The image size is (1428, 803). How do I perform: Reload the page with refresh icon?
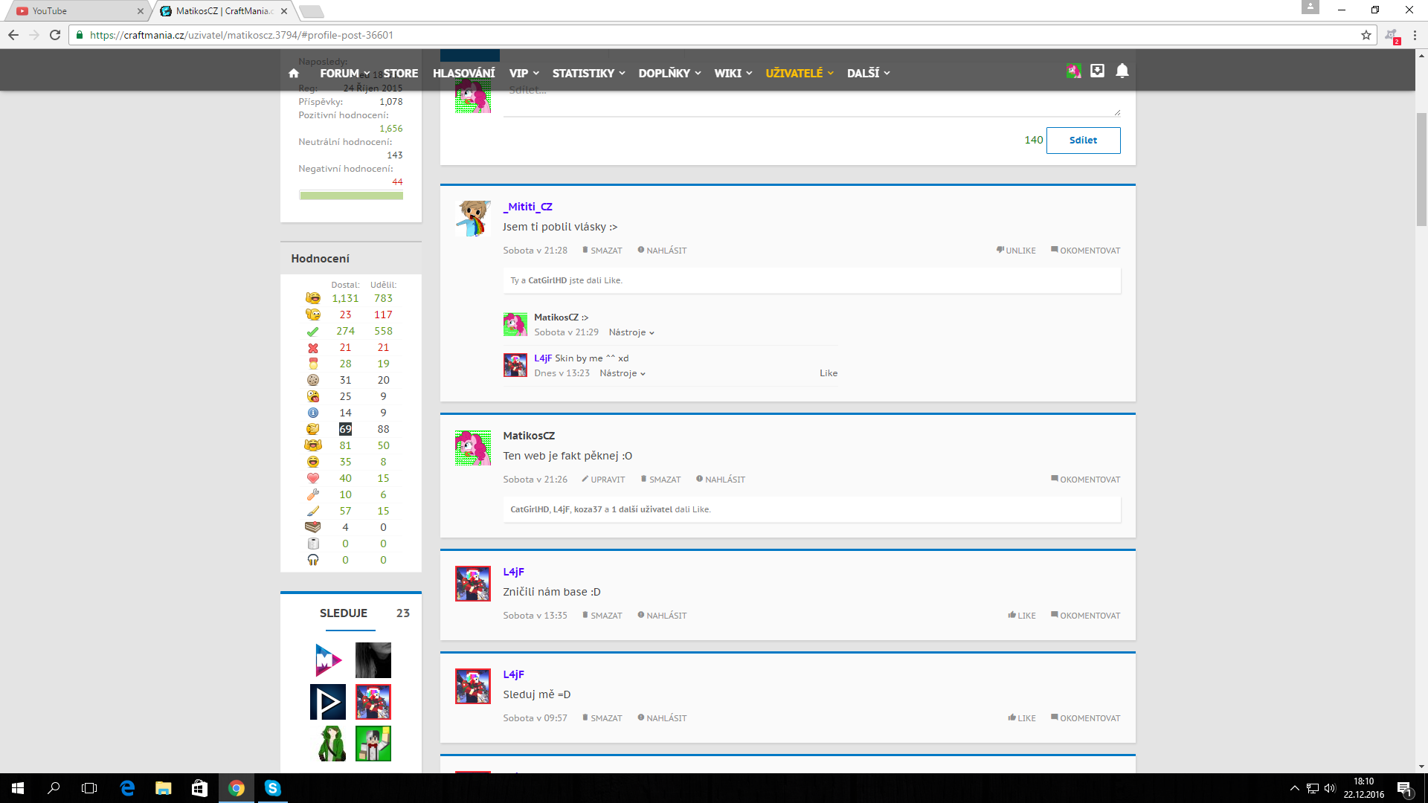(55, 35)
